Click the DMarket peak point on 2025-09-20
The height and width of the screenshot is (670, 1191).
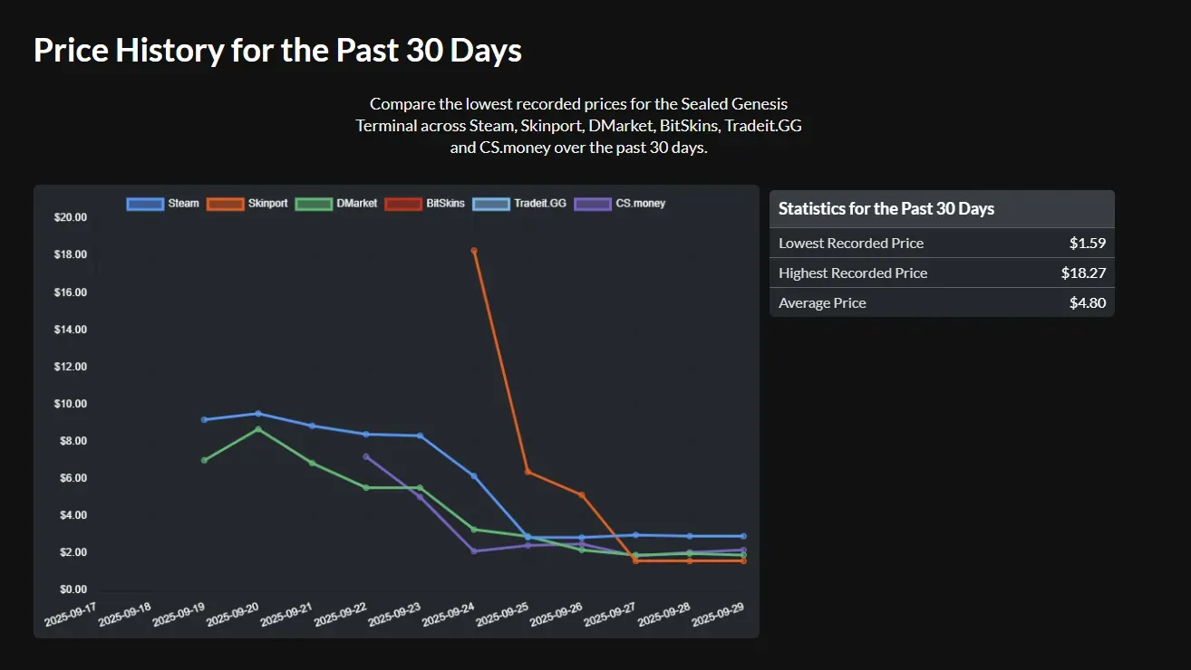pyautogui.click(x=258, y=429)
